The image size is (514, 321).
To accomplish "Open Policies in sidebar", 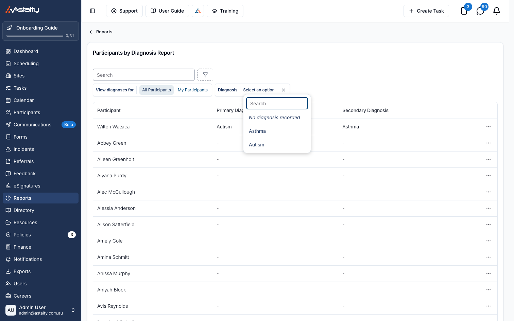I will 40,235.
